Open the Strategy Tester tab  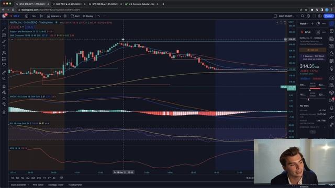(x=56, y=185)
